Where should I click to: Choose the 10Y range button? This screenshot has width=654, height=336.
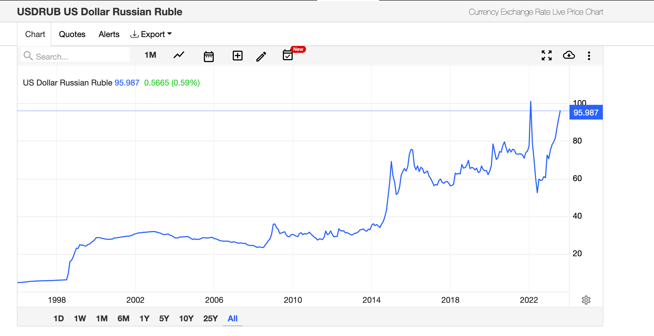pyautogui.click(x=186, y=318)
